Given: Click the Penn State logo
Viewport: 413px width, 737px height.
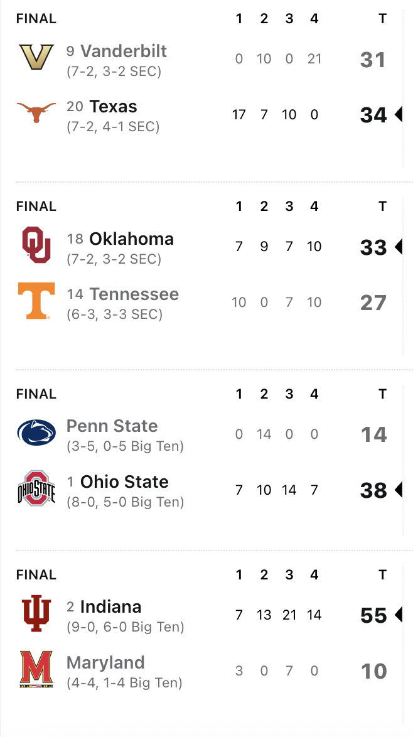Looking at the screenshot, I should [x=36, y=433].
